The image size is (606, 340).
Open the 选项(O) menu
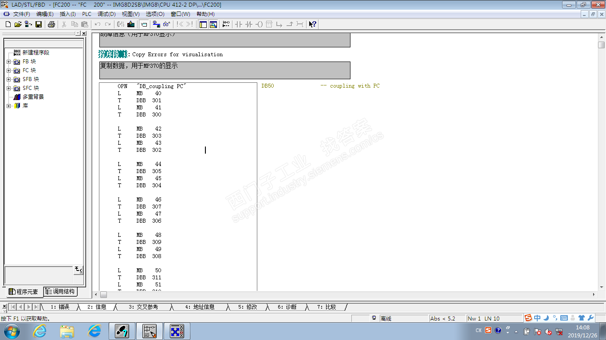coord(155,14)
